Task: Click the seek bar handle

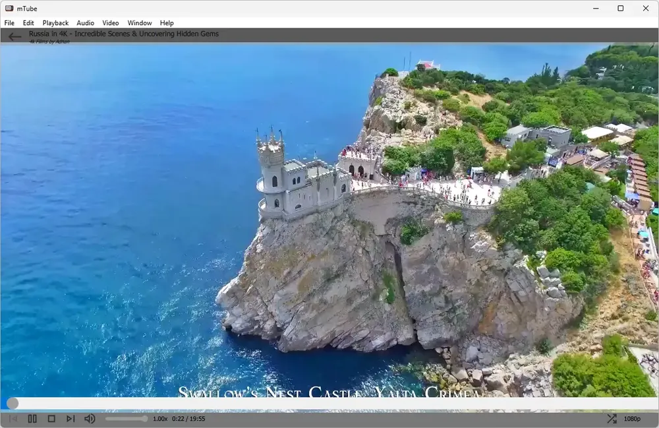Action: (13, 404)
